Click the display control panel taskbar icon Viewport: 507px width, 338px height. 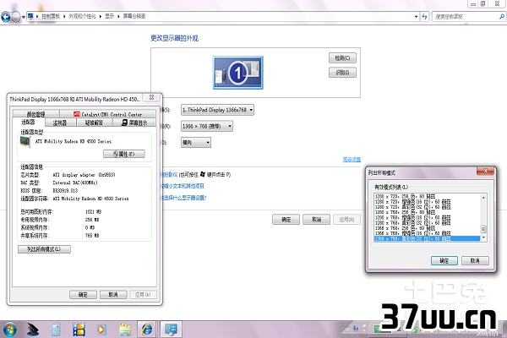click(171, 330)
